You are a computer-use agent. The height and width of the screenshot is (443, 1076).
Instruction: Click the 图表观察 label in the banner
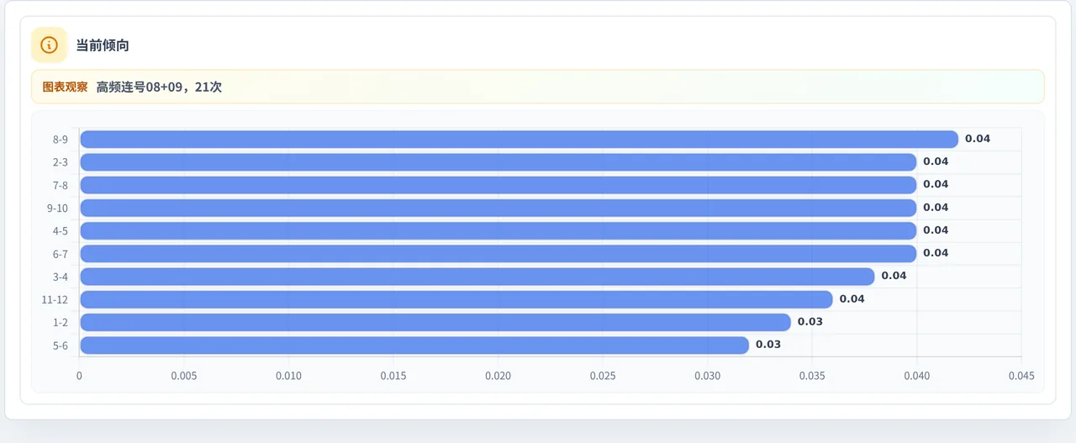point(65,87)
